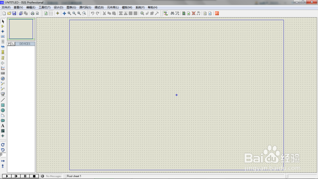Screen dimensions: 318x179
Task: Pause the simulation
Action: [25, 176]
